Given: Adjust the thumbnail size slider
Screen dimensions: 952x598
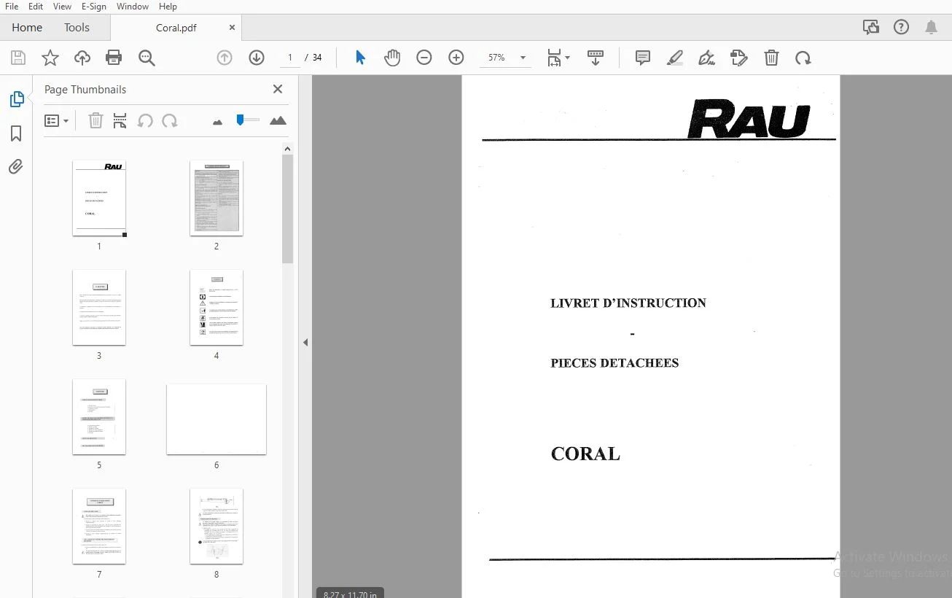Looking at the screenshot, I should [x=246, y=120].
